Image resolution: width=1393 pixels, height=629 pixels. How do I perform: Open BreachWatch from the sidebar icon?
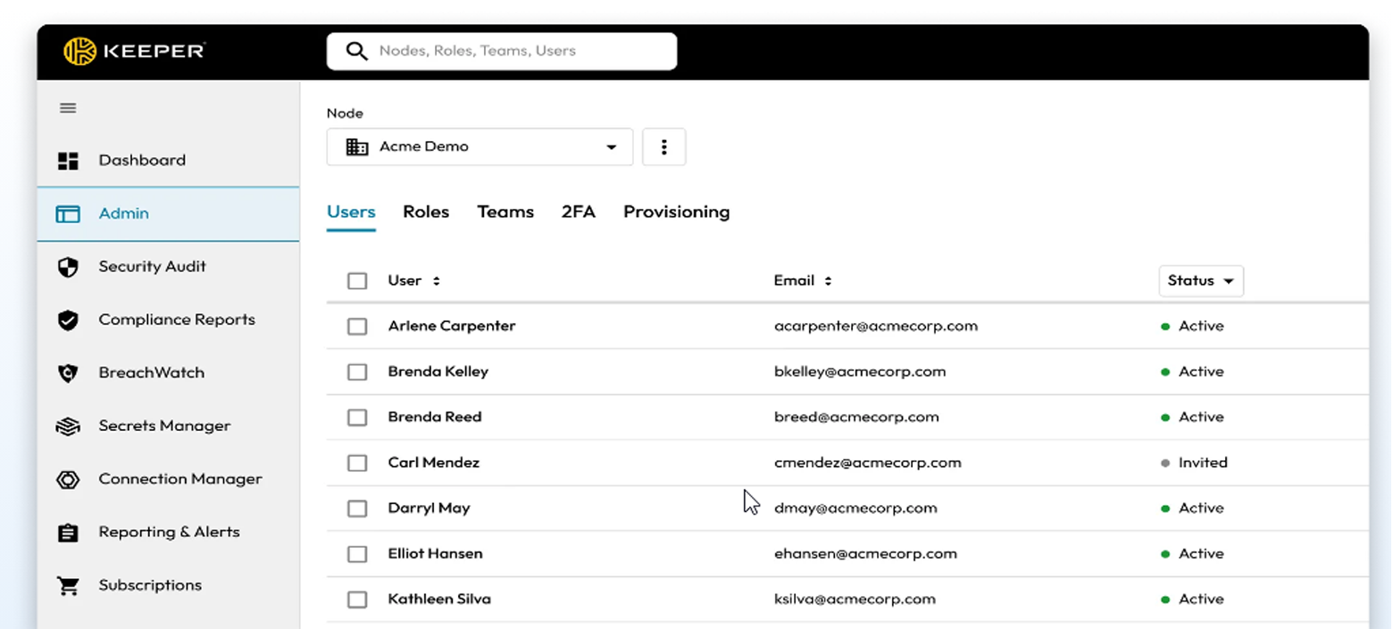[67, 372]
